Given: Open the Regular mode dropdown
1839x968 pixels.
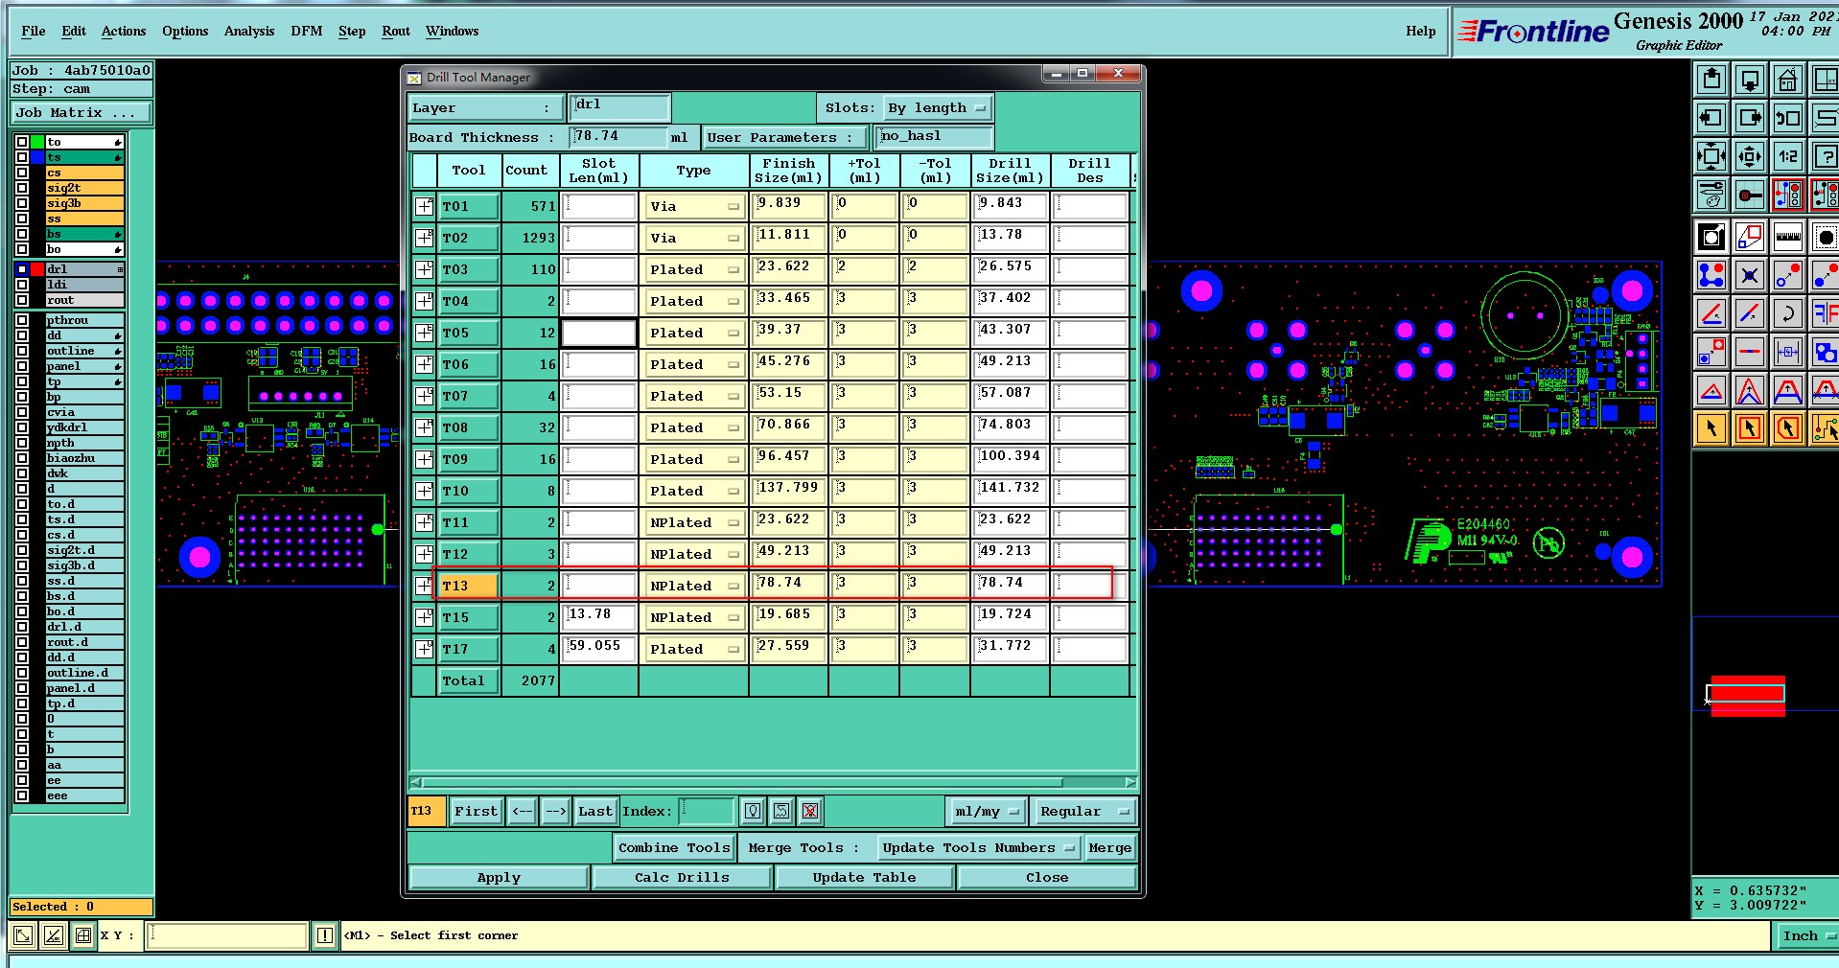Looking at the screenshot, I should point(1084,811).
